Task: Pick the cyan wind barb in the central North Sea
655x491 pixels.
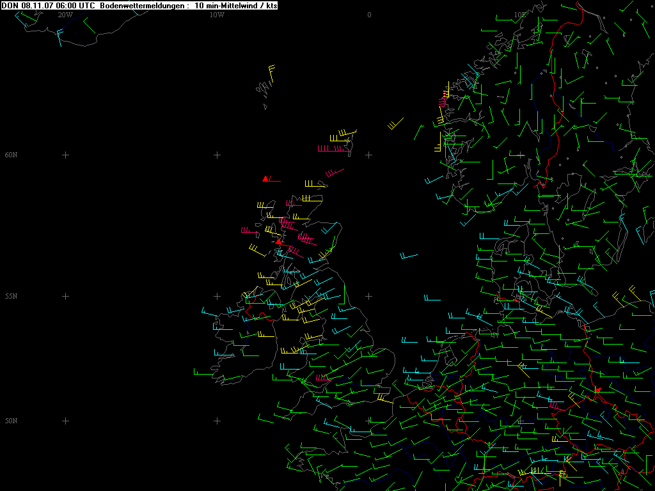Action: (x=408, y=256)
